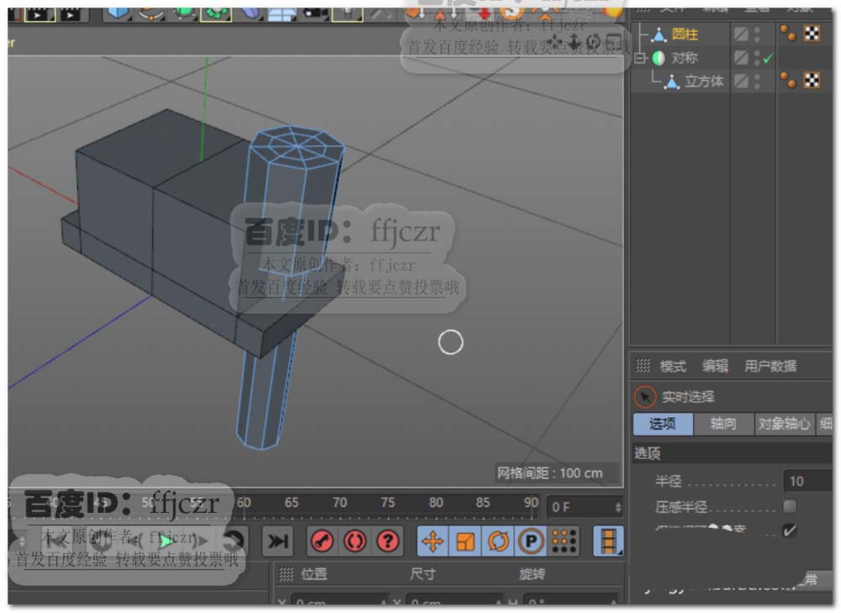Toggle the scale keyframe icon

pos(466,542)
